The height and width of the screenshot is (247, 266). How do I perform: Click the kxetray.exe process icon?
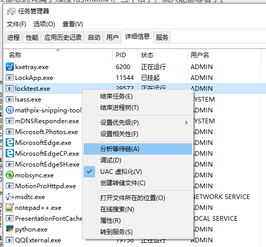pyautogui.click(x=10, y=67)
